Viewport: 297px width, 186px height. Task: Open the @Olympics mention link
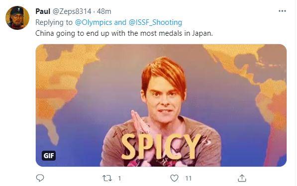click(94, 22)
